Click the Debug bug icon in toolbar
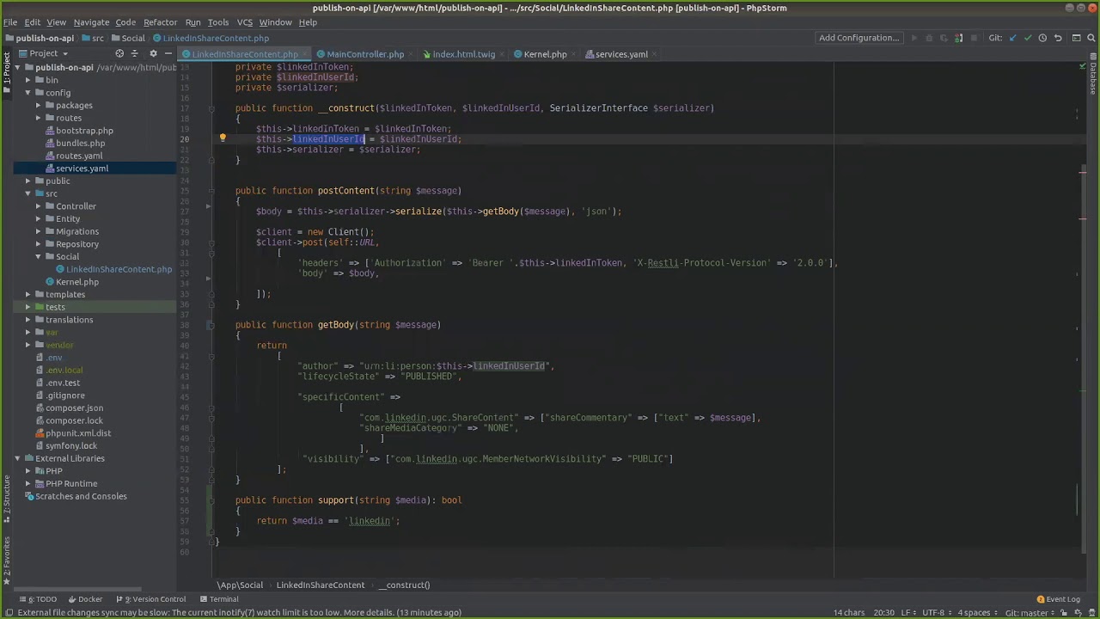 click(x=928, y=38)
